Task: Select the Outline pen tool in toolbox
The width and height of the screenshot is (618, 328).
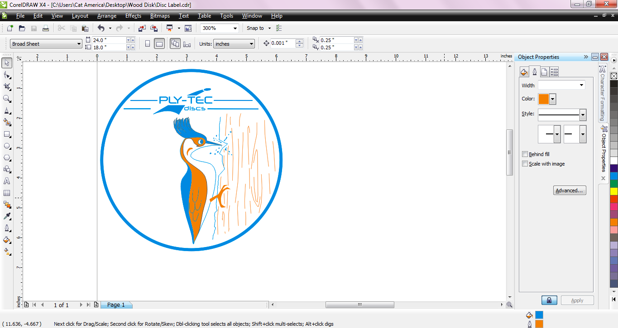Action: click(7, 228)
